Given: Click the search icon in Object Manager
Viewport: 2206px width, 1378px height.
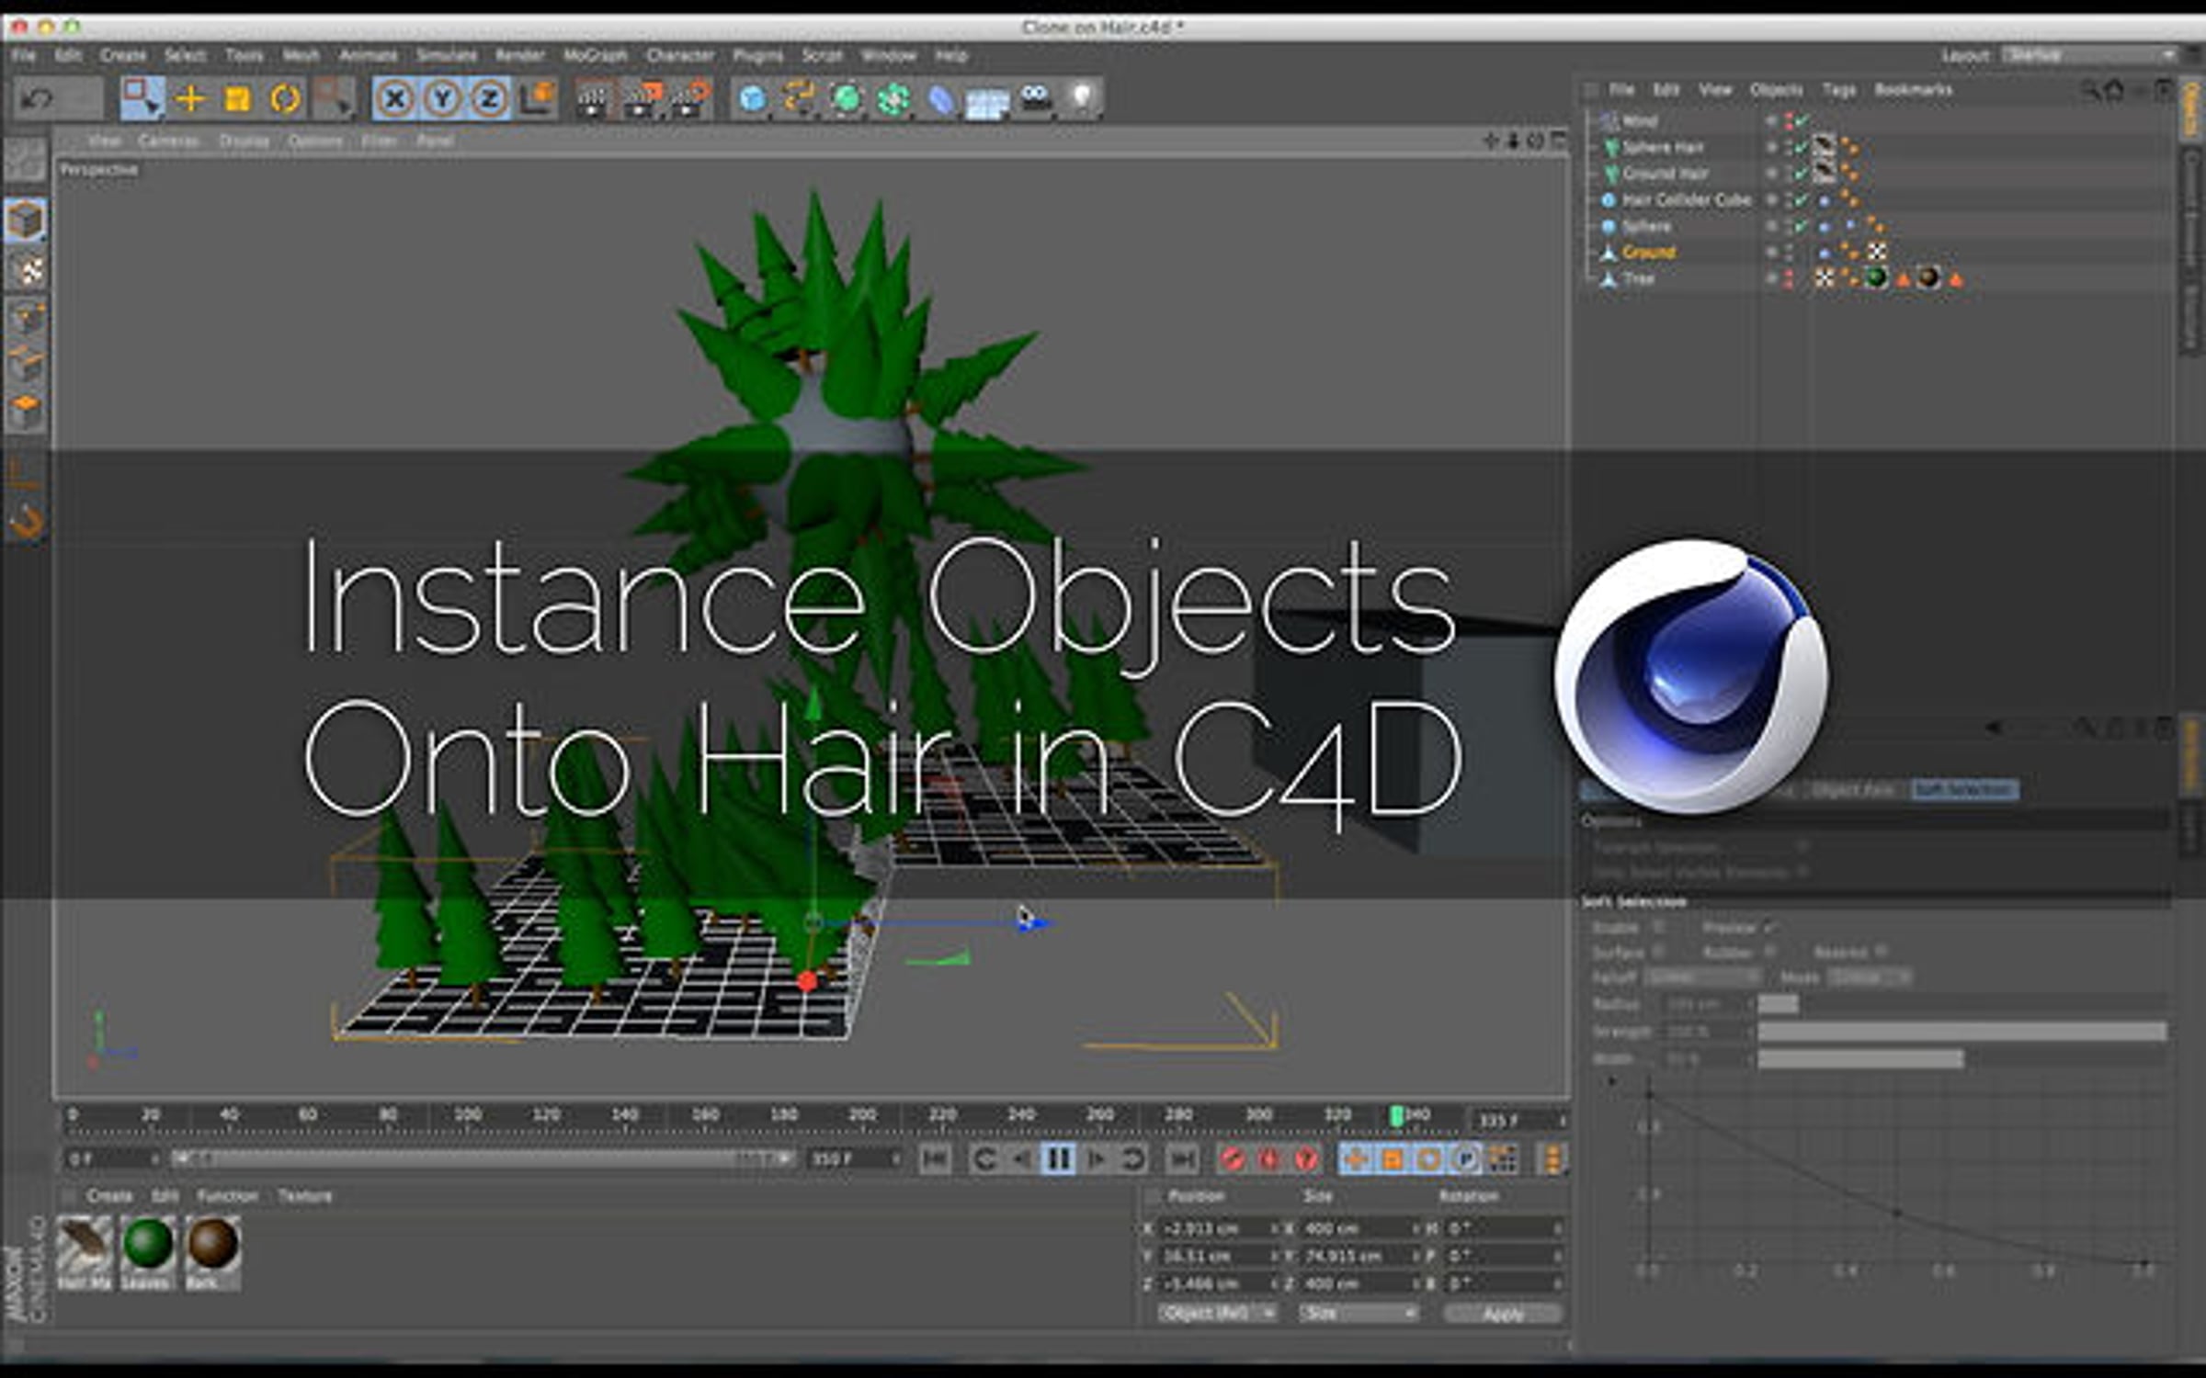Looking at the screenshot, I should pyautogui.click(x=2090, y=89).
